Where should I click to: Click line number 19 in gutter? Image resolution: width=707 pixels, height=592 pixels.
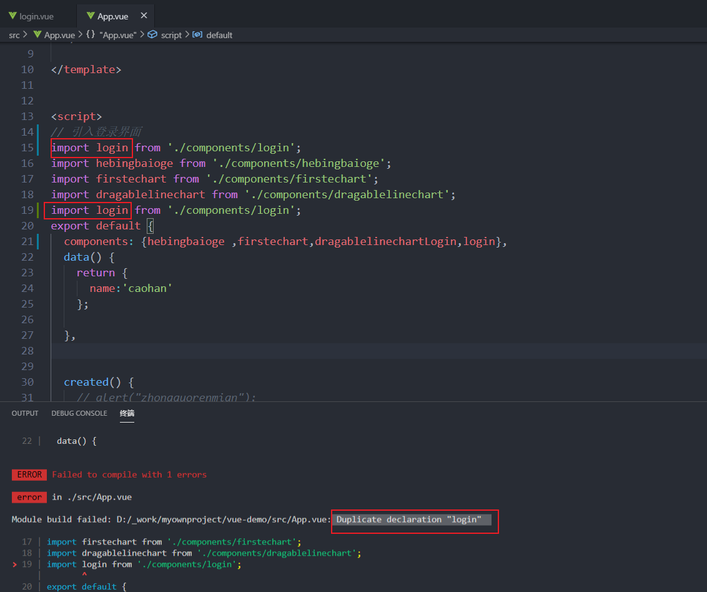point(27,210)
